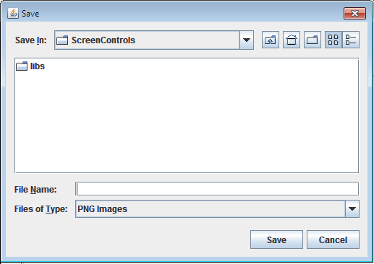
Task: Focus the File Name text field
Action: pos(217,189)
